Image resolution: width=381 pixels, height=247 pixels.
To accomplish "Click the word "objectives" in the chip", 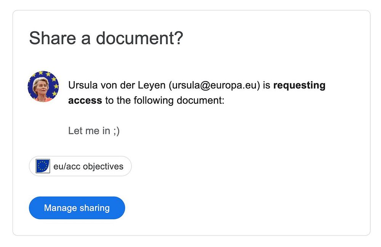I will (x=103, y=167).
